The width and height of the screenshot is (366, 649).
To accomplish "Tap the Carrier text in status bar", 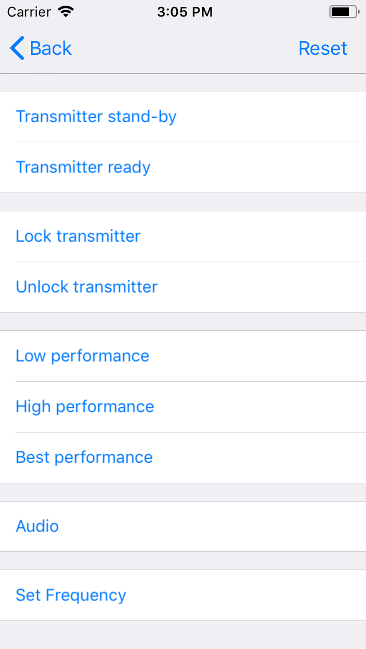I will (x=29, y=12).
